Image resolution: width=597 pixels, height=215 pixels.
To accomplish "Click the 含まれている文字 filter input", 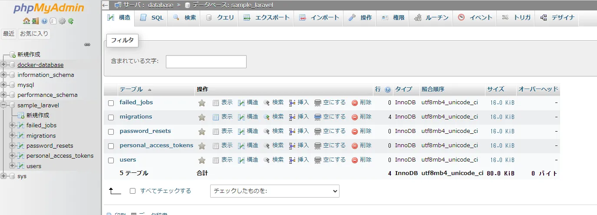I will point(206,62).
